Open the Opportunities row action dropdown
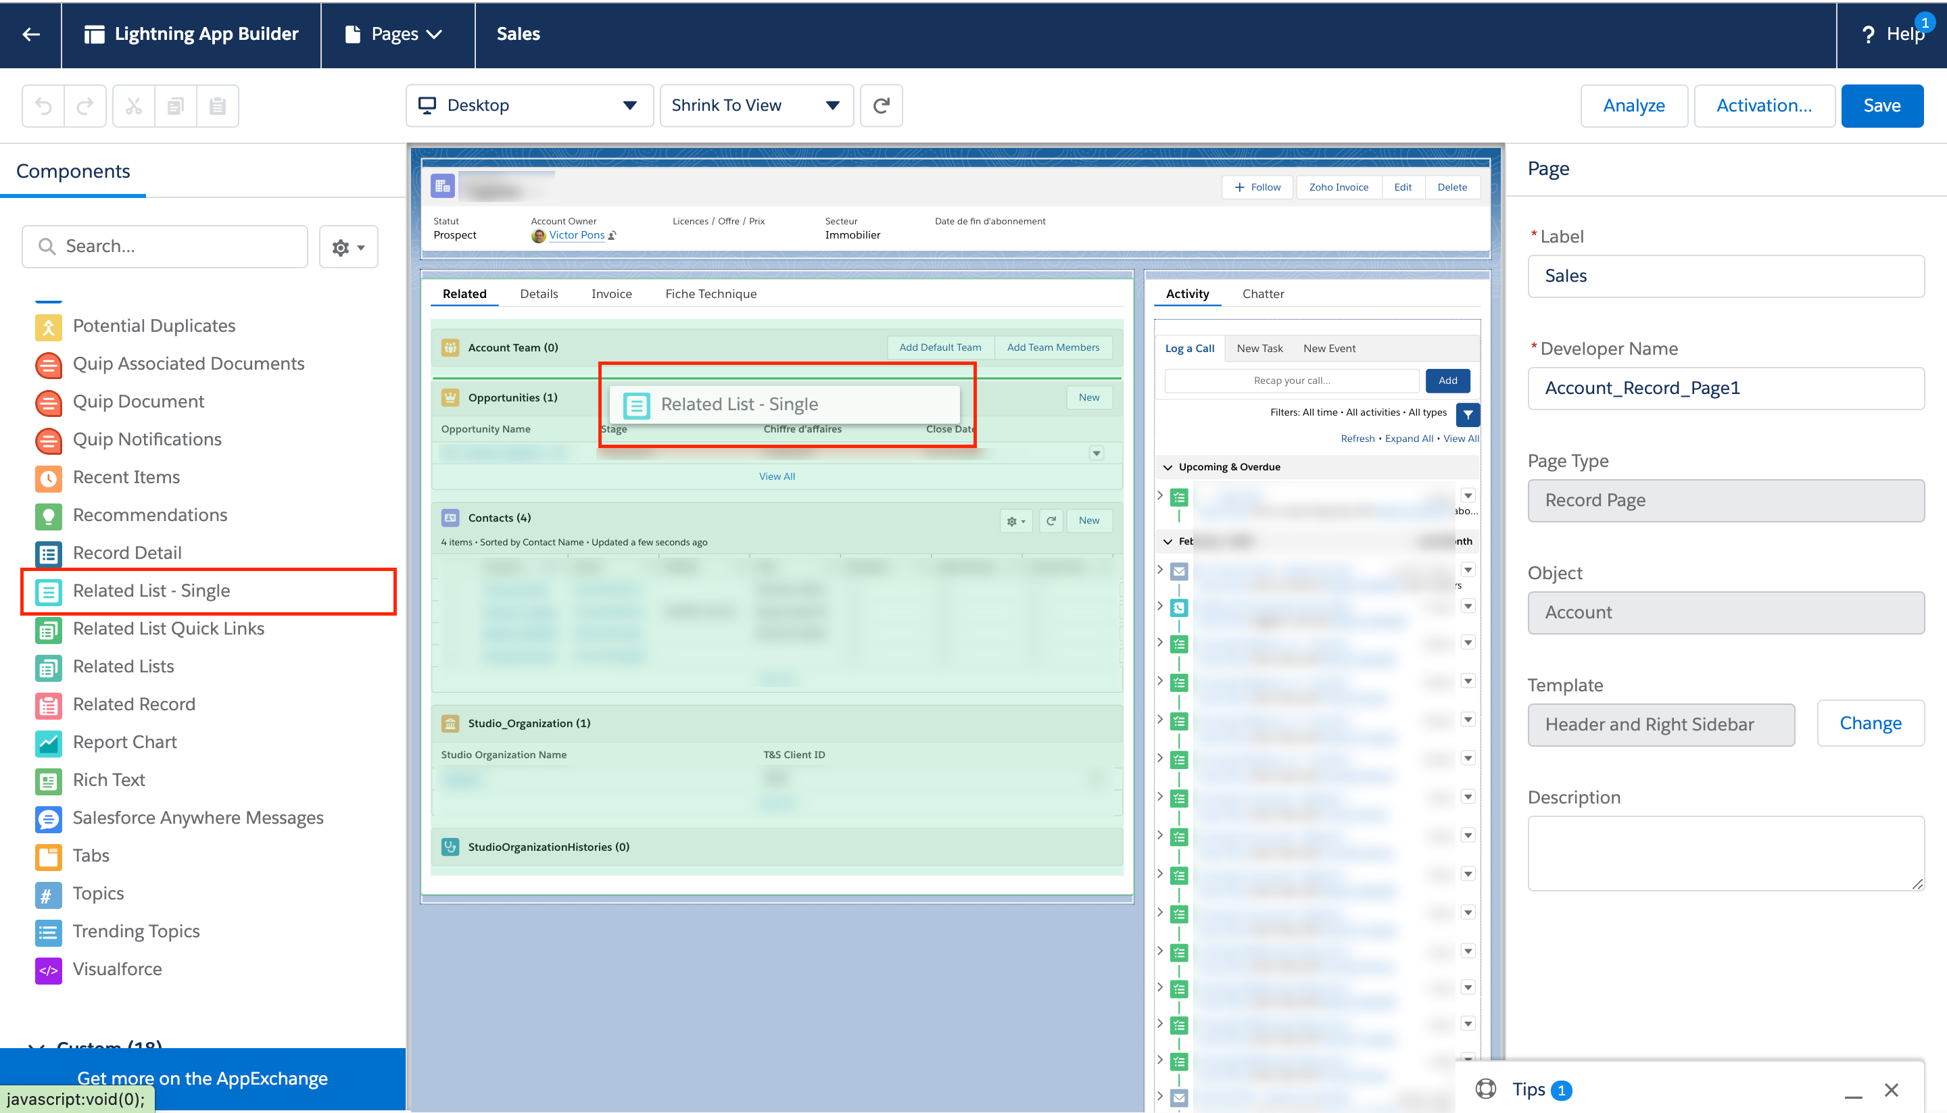This screenshot has height=1113, width=1947. (1097, 453)
